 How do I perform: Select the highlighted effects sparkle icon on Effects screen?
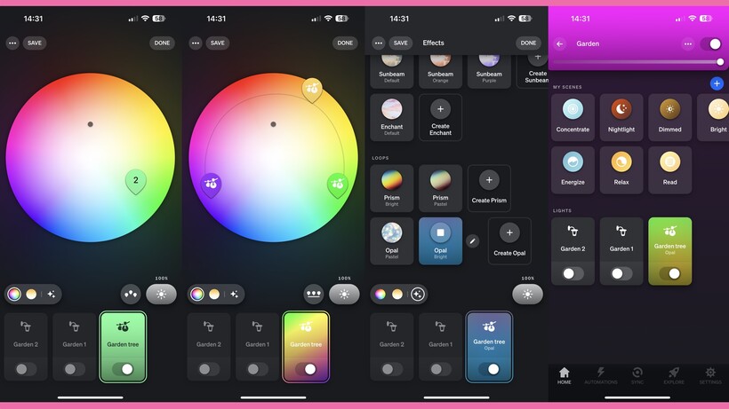tap(418, 294)
